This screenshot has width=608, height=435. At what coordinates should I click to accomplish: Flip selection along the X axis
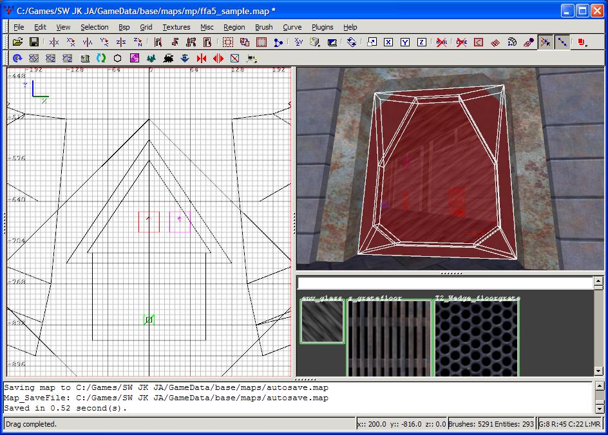tap(54, 42)
